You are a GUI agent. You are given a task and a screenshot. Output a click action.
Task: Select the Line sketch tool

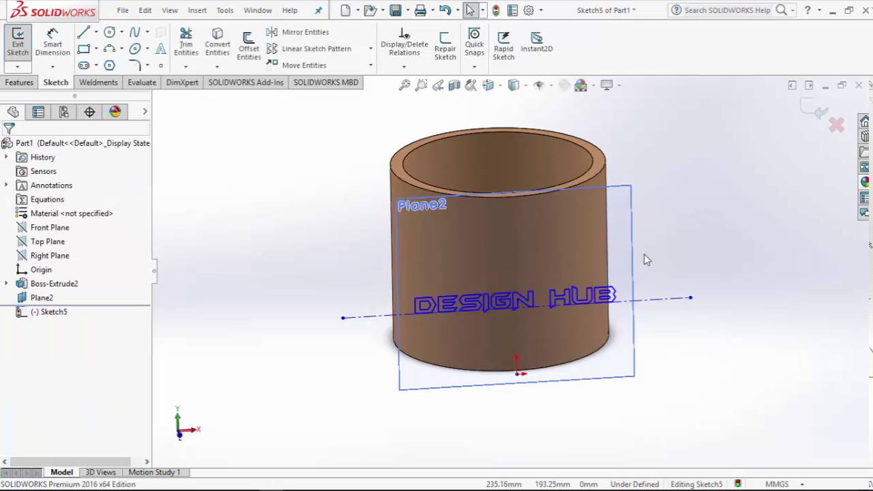click(x=83, y=32)
